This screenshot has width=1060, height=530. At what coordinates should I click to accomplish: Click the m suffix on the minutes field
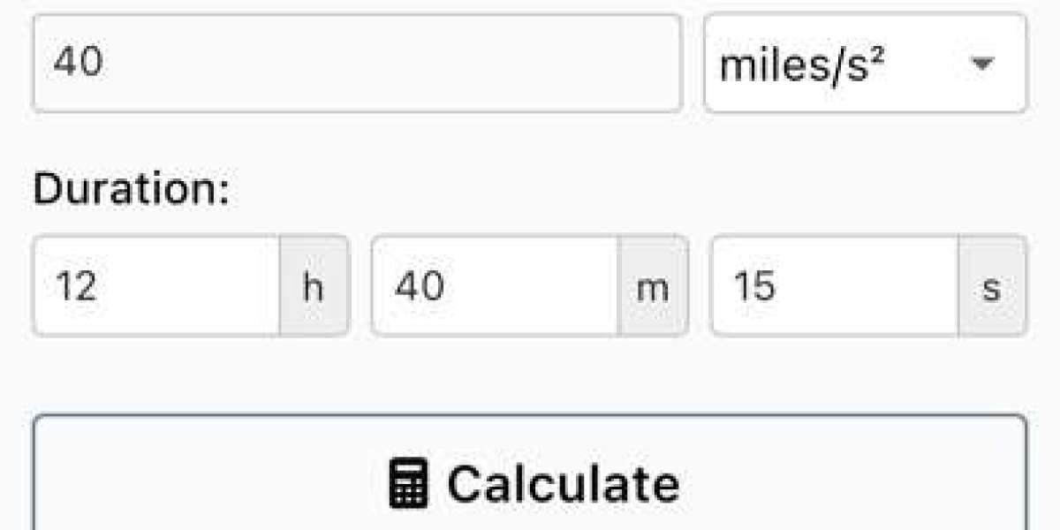pyautogui.click(x=652, y=286)
